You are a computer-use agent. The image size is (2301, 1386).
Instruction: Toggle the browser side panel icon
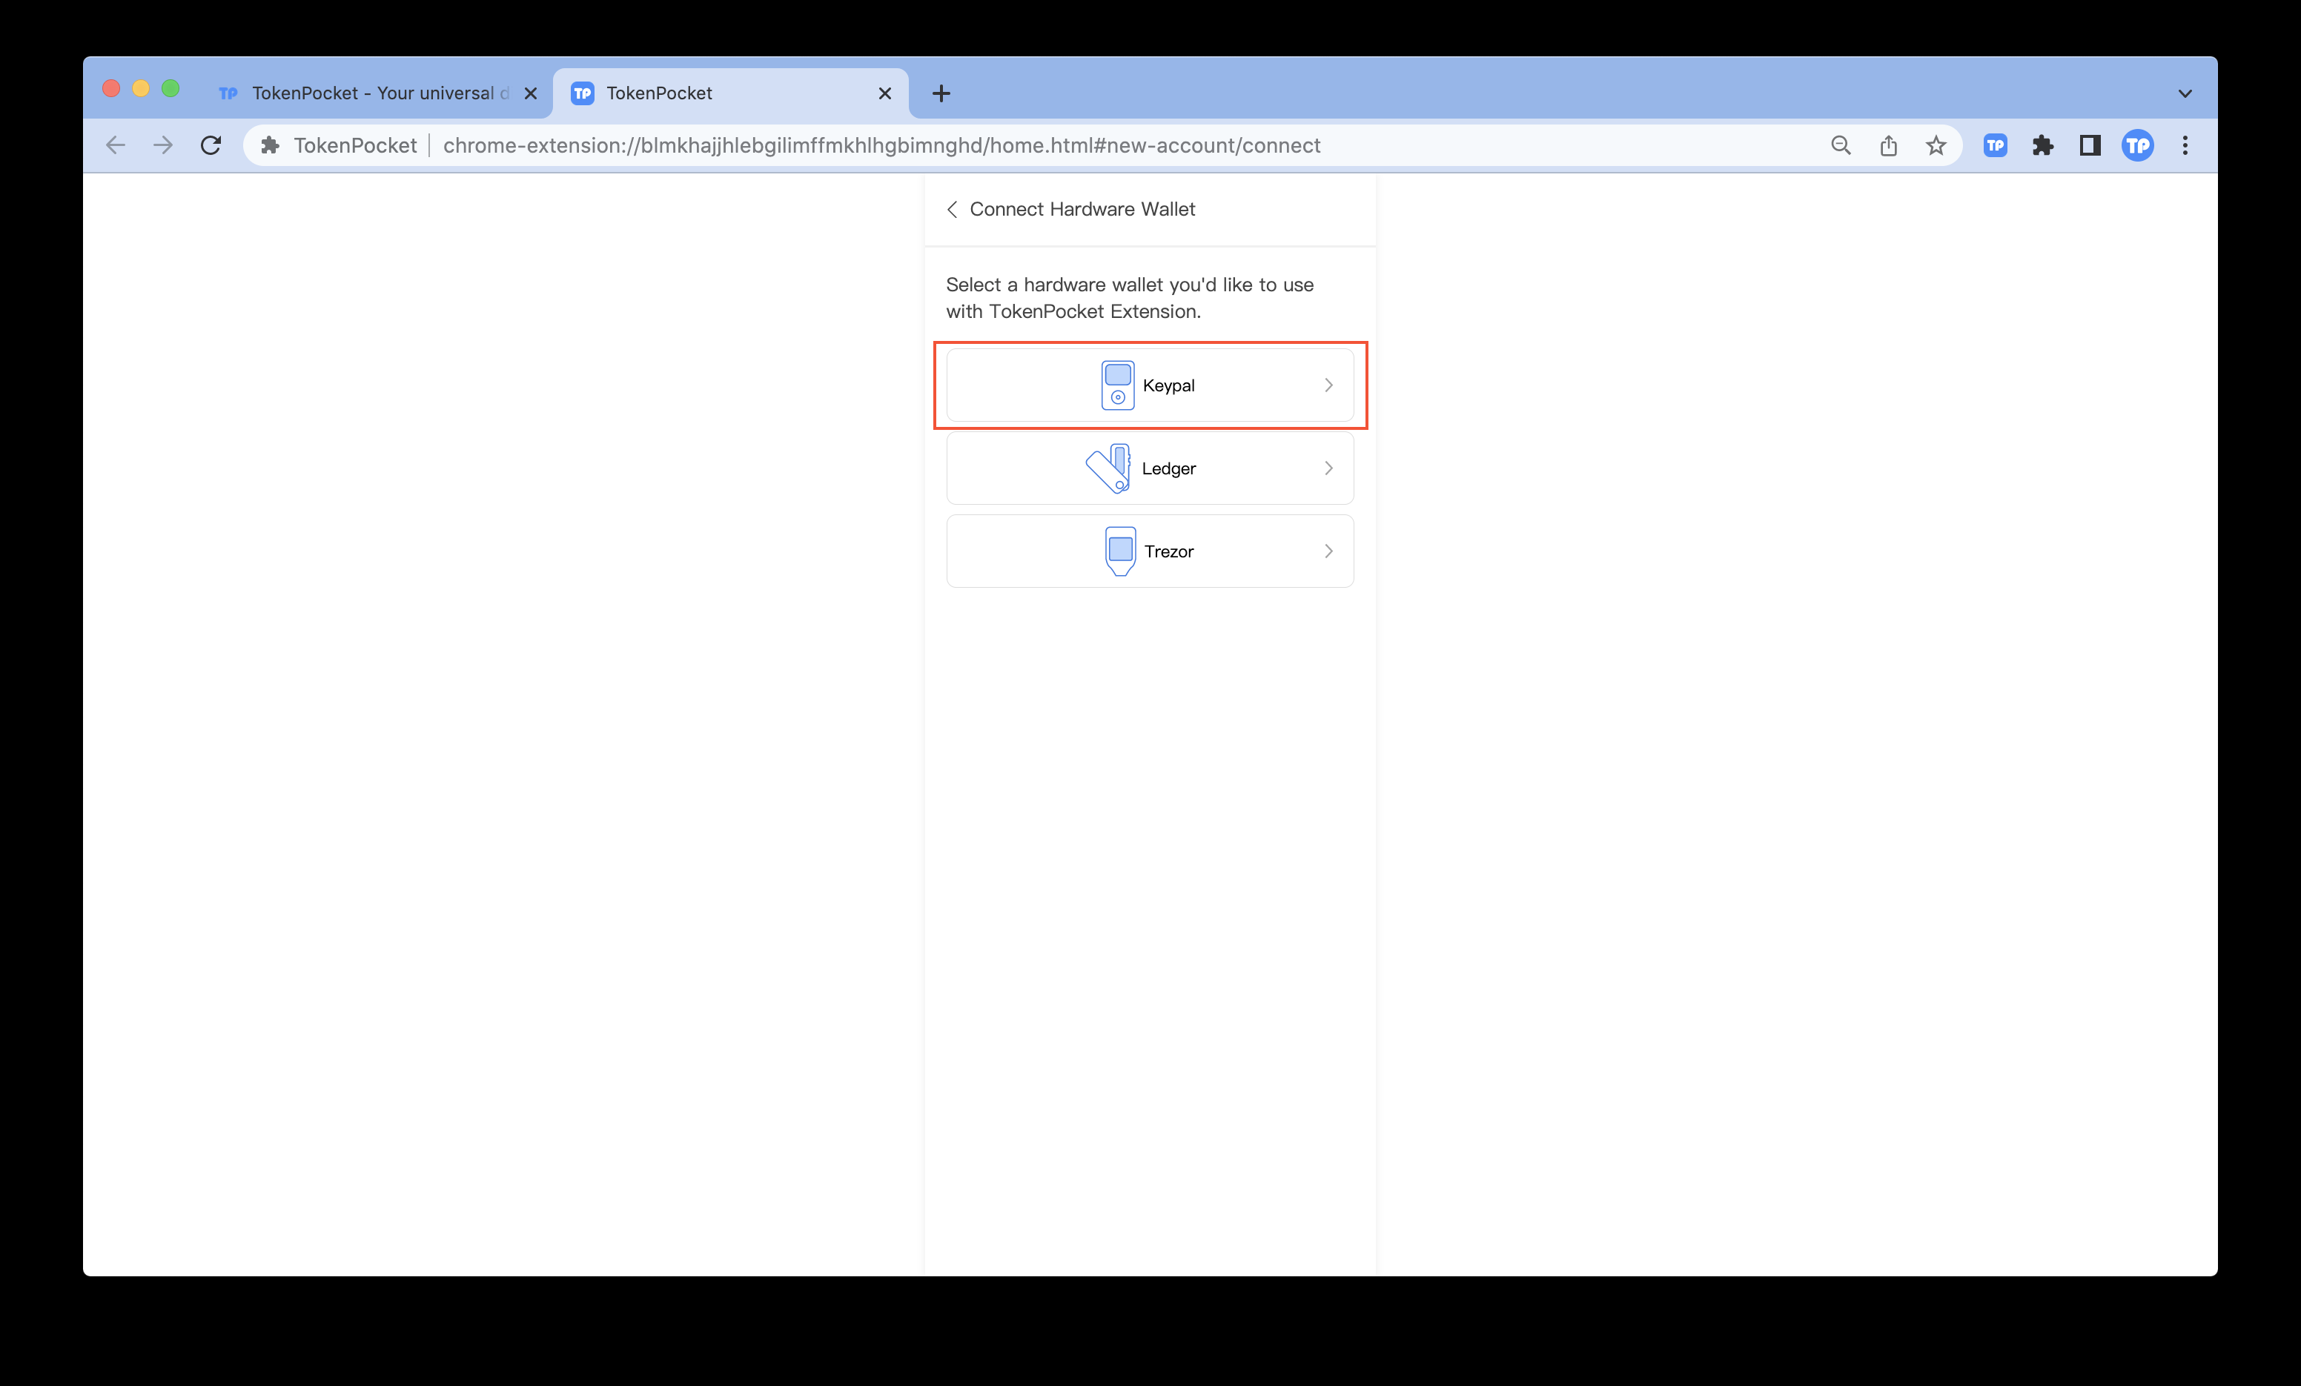tap(2090, 146)
